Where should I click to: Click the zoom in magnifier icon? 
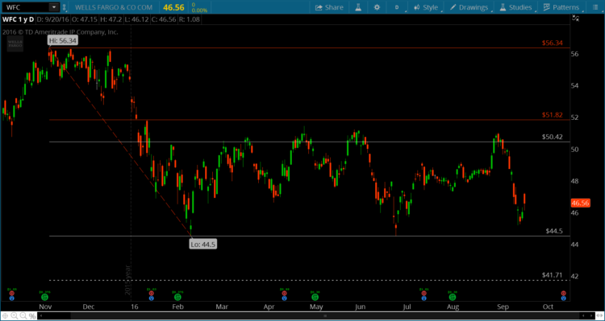pyautogui.click(x=14, y=316)
